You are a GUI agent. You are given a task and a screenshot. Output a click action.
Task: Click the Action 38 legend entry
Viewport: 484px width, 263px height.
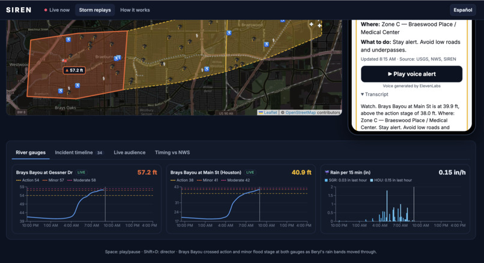(x=182, y=180)
